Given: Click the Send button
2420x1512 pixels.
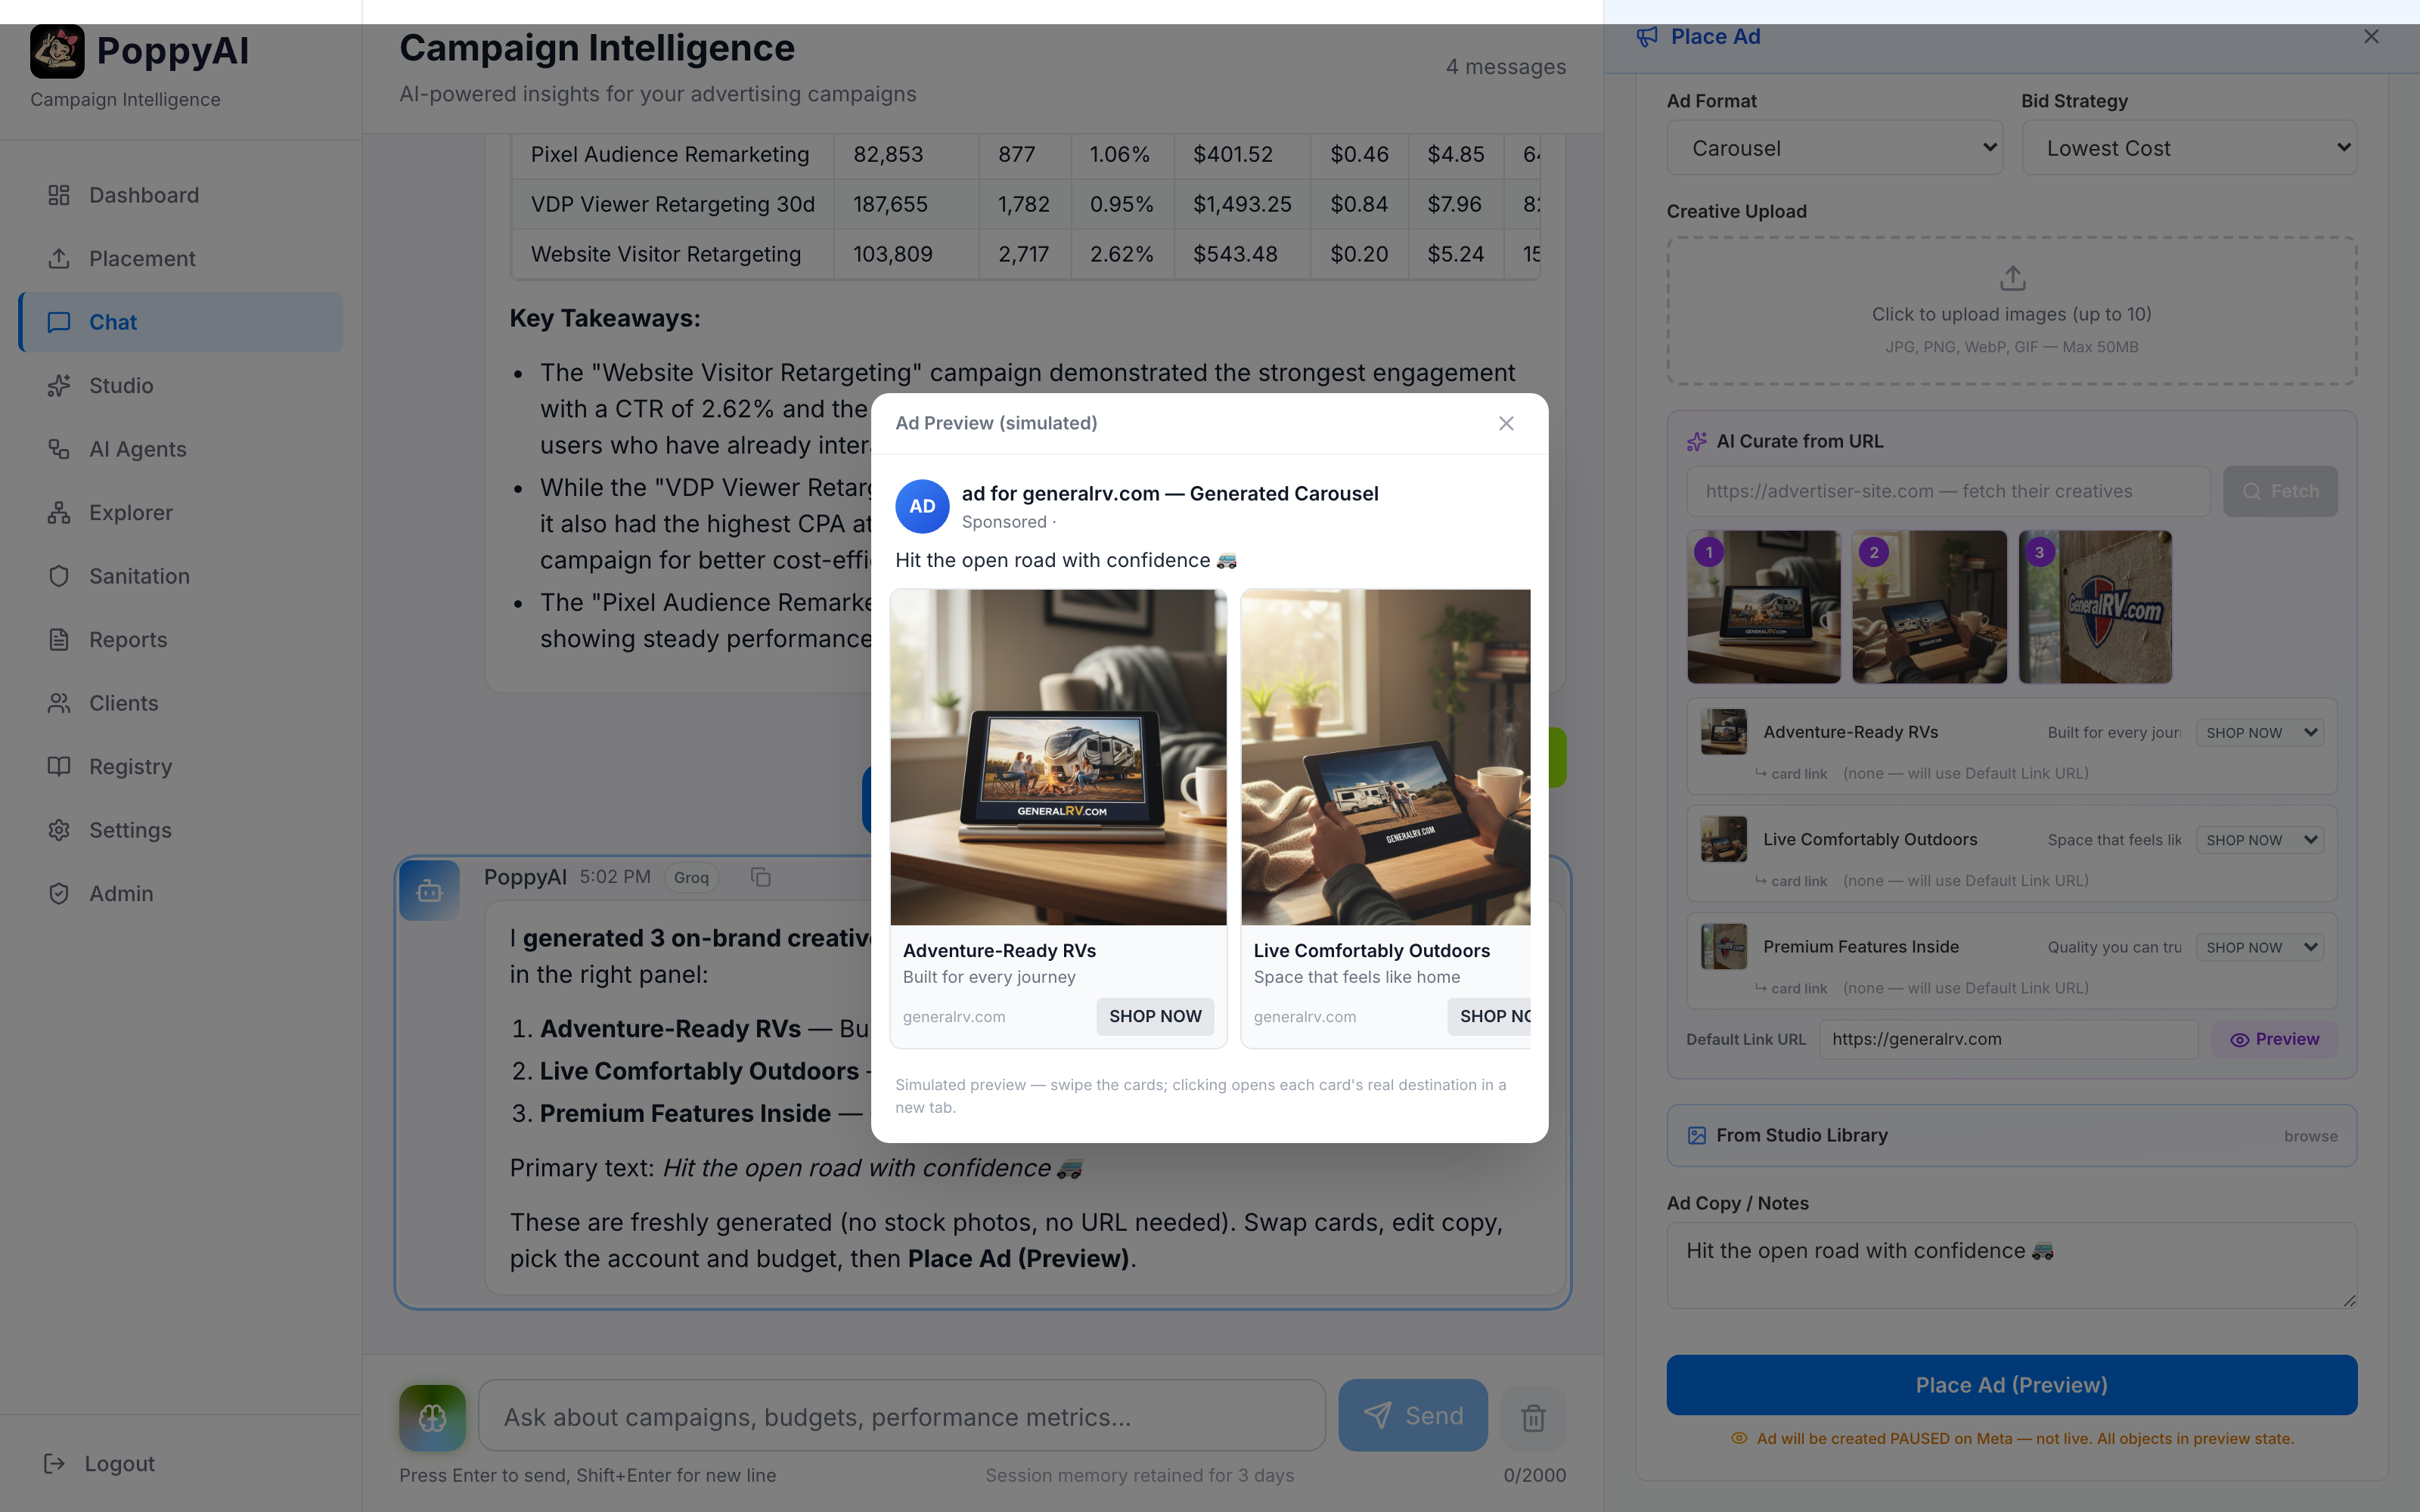Looking at the screenshot, I should (x=1413, y=1416).
